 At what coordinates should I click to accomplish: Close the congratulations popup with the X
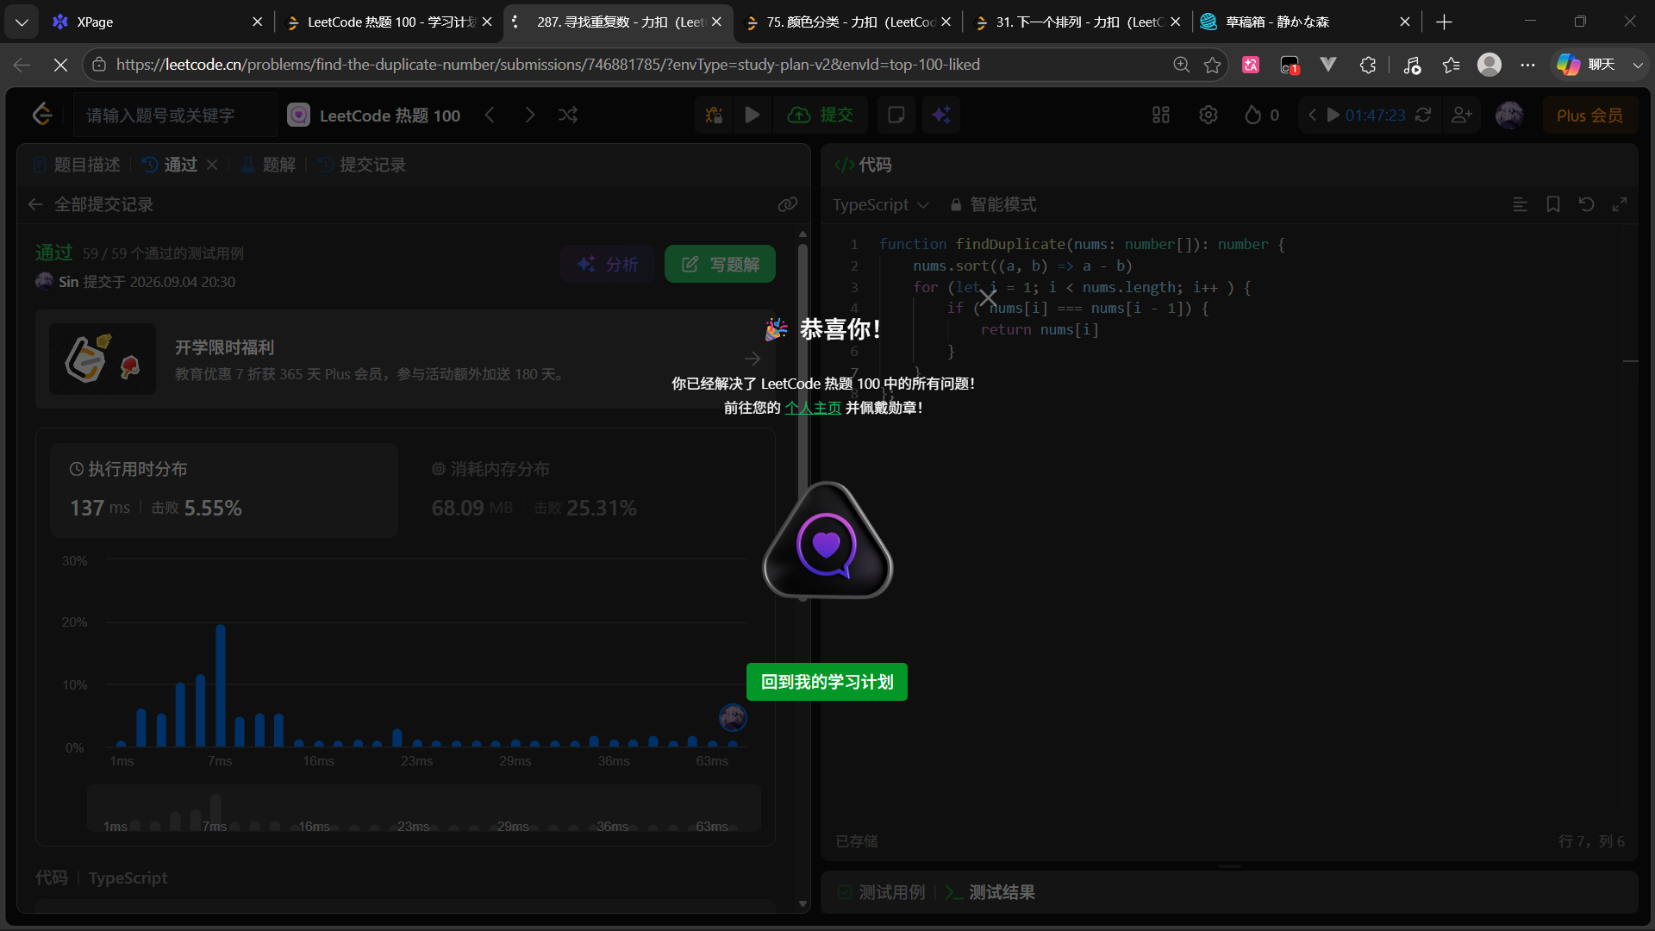click(x=988, y=298)
